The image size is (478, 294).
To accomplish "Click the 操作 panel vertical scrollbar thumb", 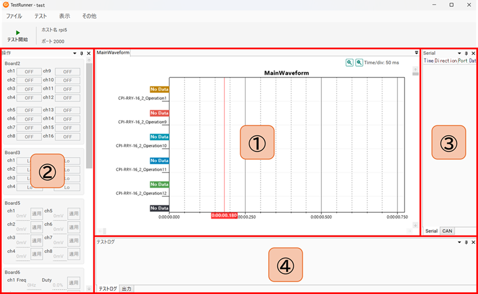I will (88, 113).
